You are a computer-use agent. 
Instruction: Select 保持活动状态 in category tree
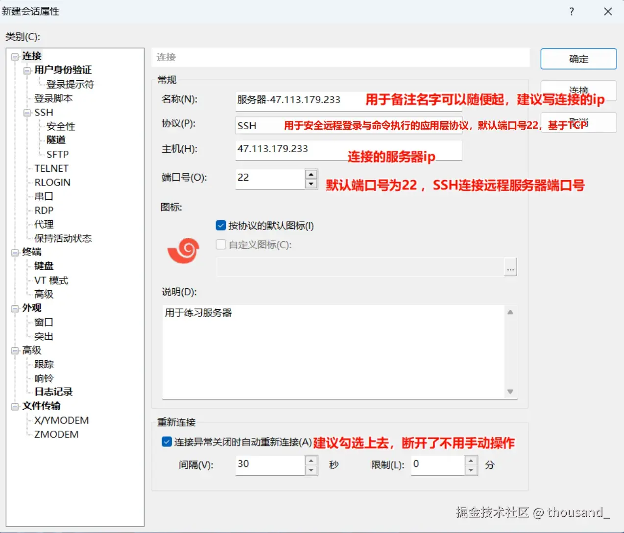pos(63,238)
